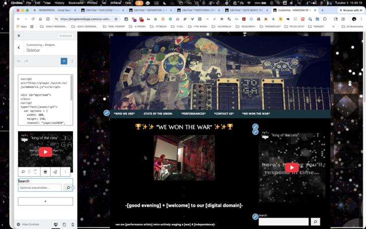This screenshot has width=366, height=229.
Task: Click the move up/down arrows on block toolbar
Action: 35,172
